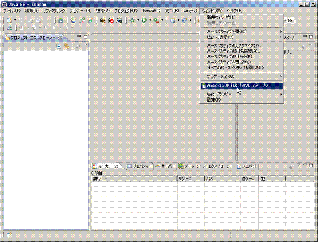Switch to the マーカー tab
The image size is (318, 242).
[x=105, y=166]
